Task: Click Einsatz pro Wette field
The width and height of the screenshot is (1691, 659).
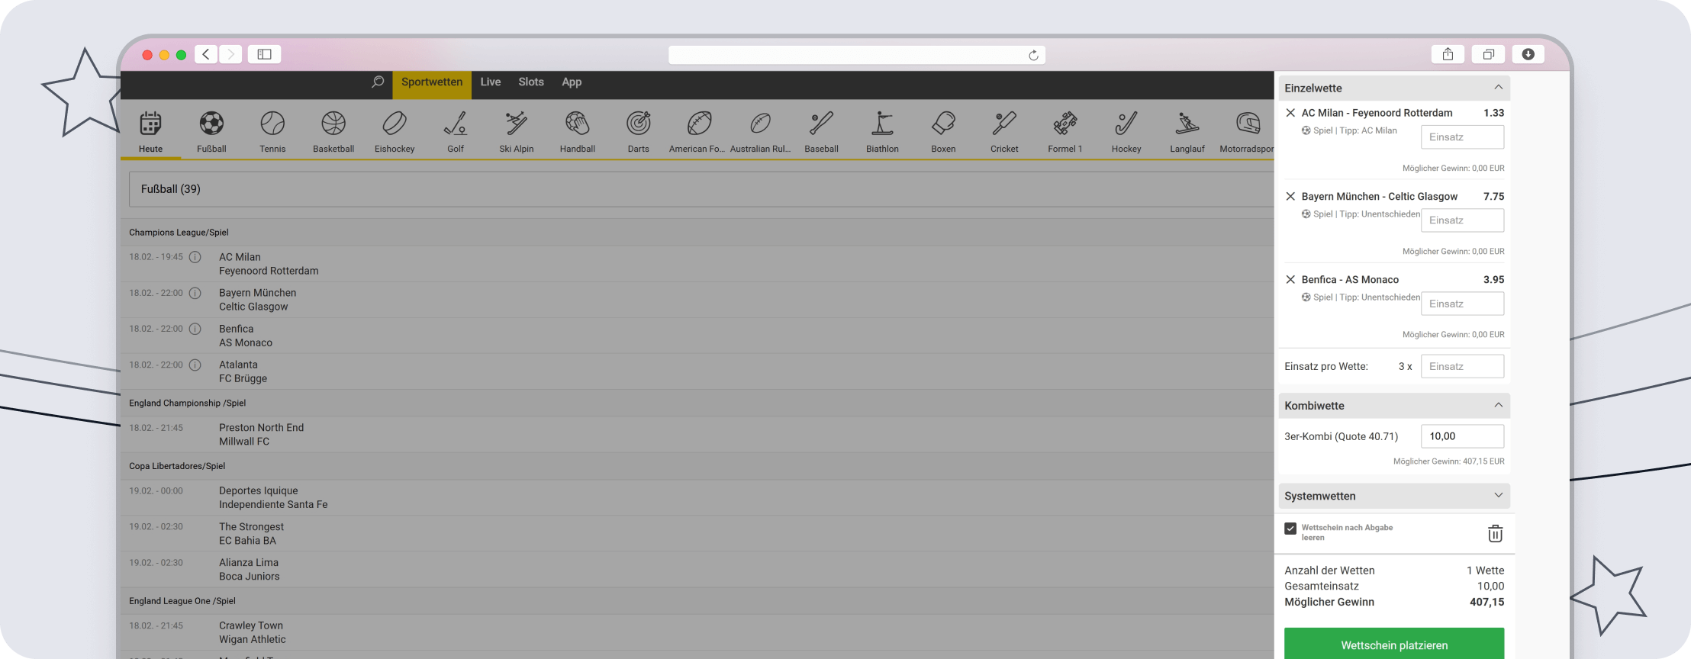Action: point(1463,366)
